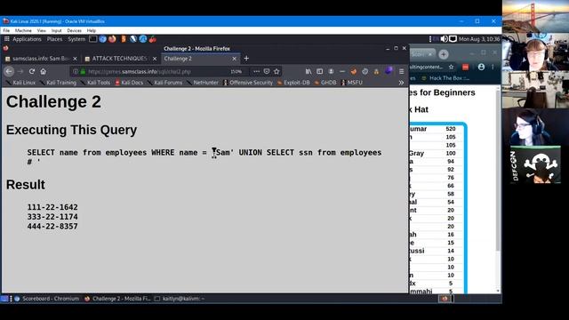Open the System menu in Kali panel
Screen dimensions: 569x320
(x=76, y=39)
